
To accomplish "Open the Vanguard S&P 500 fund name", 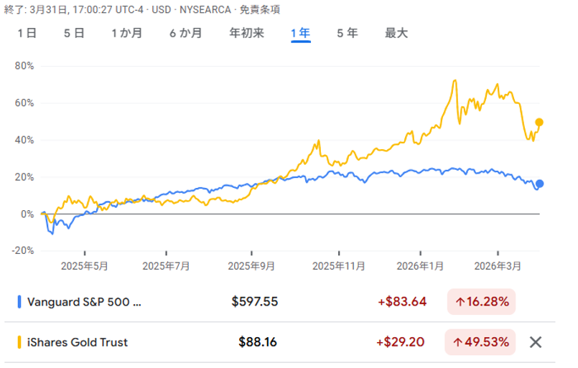I will click(x=84, y=302).
